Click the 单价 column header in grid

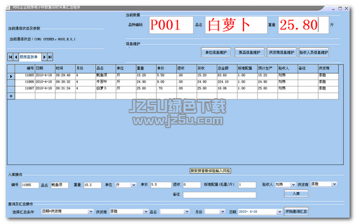(166, 68)
